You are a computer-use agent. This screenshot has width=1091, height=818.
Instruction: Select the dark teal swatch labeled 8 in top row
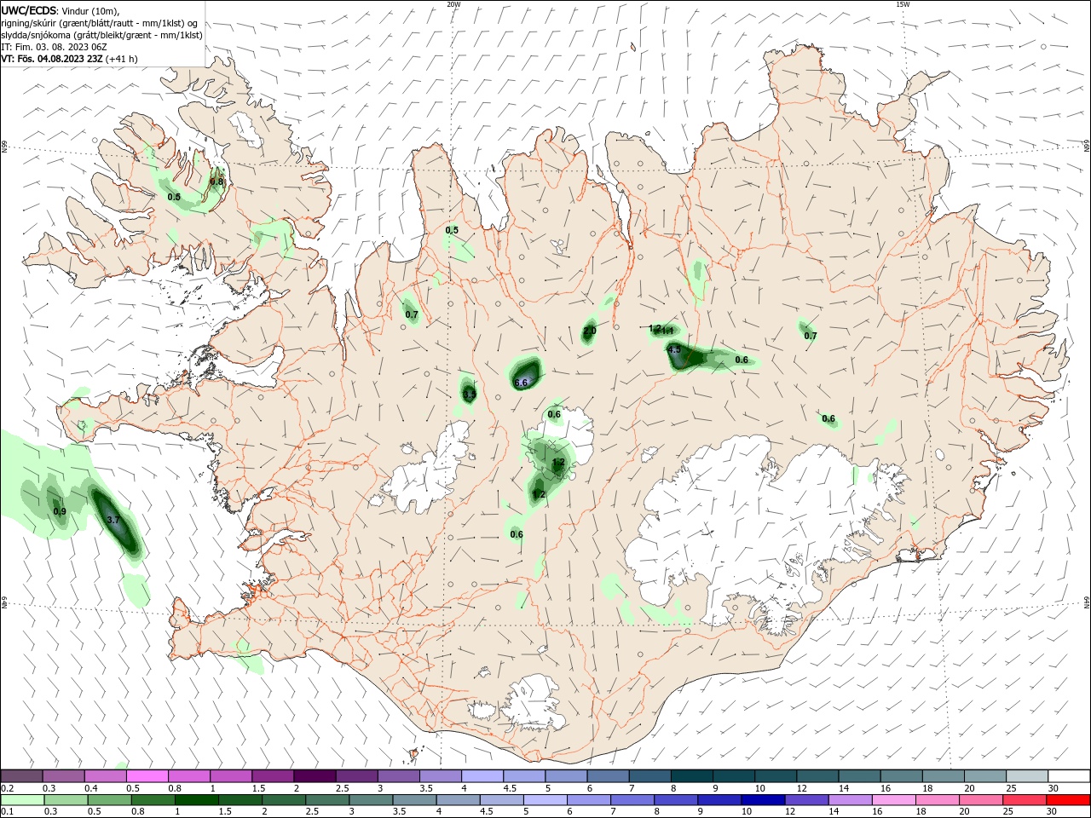tap(691, 776)
